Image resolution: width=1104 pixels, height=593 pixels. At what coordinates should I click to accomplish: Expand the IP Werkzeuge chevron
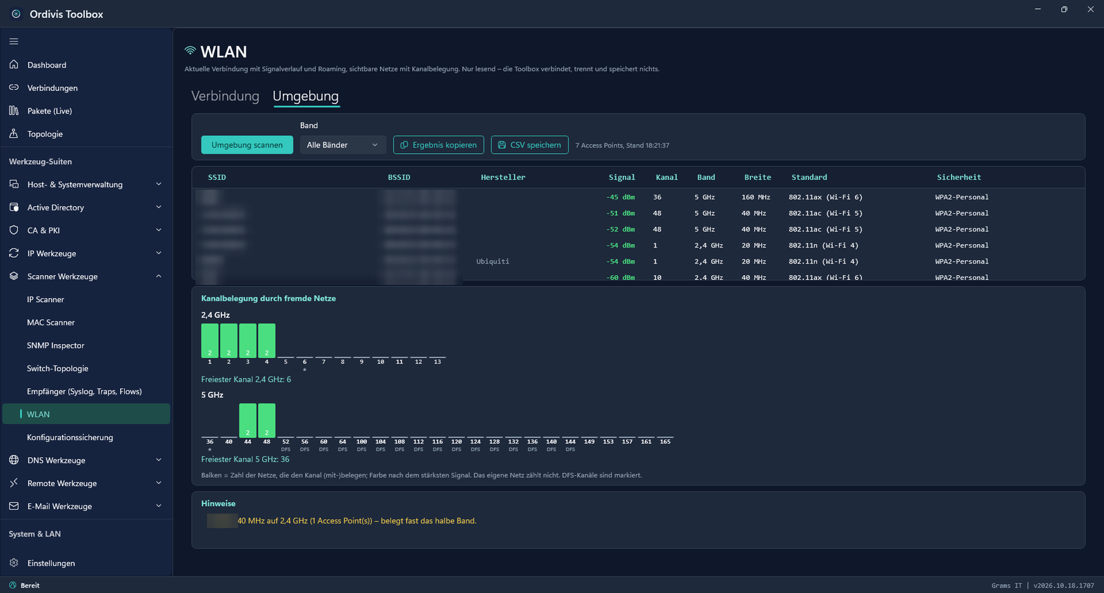(159, 253)
